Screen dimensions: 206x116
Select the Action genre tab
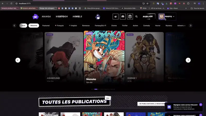135,26
